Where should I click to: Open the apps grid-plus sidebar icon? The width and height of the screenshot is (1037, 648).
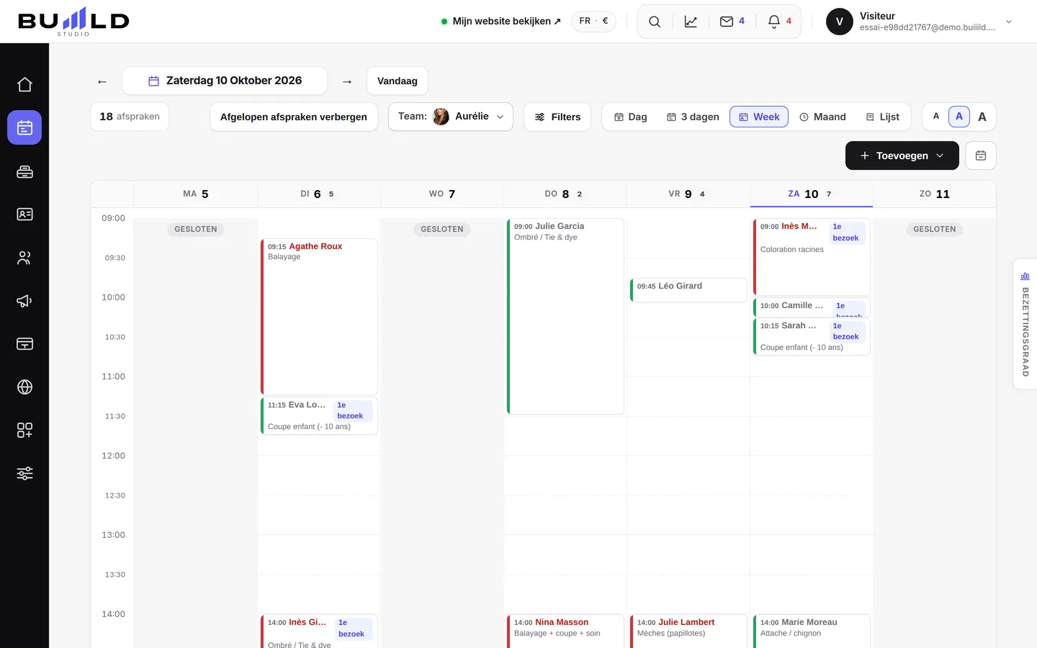click(24, 431)
